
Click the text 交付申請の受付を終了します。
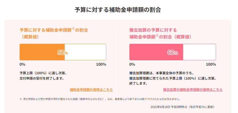coord(42,78)
